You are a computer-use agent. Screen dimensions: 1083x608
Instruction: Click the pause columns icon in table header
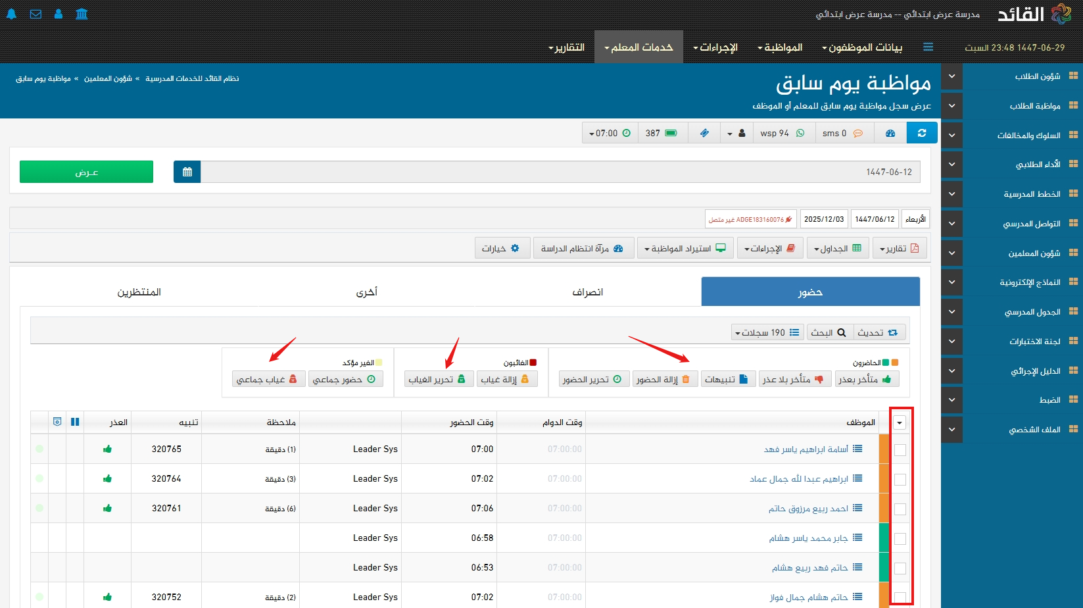[75, 422]
